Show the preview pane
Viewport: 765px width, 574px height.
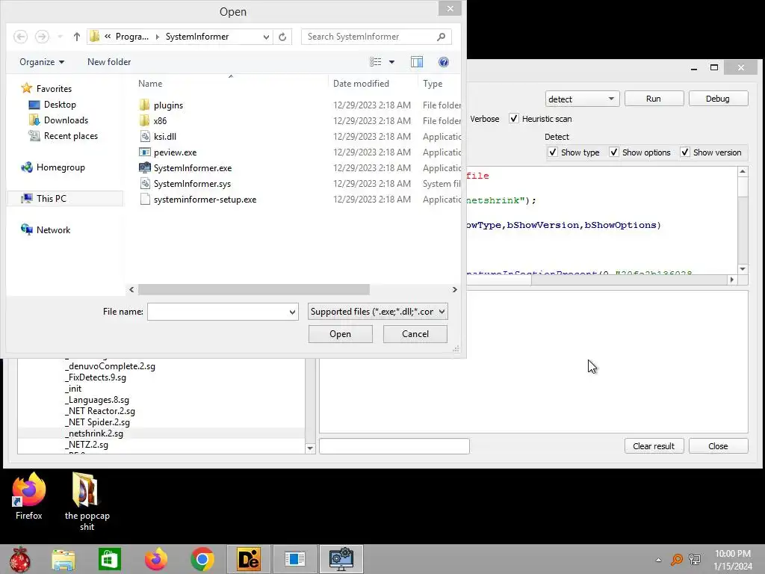[x=417, y=62]
